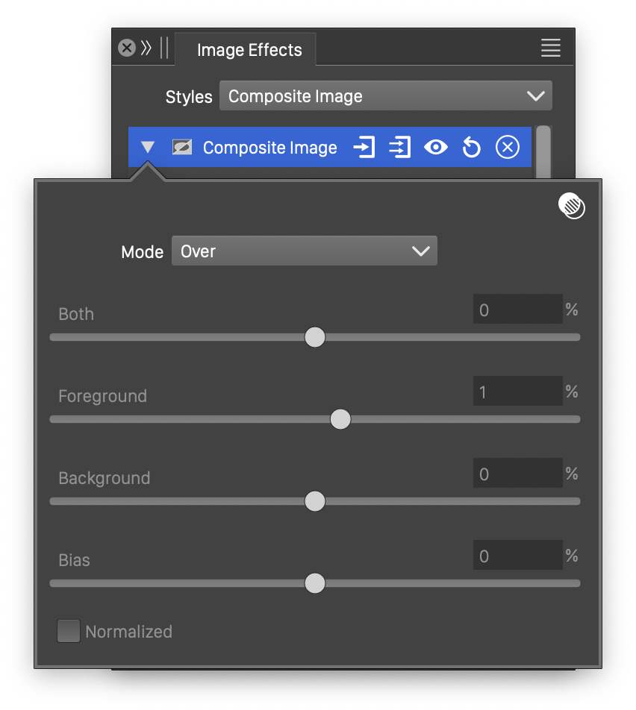636x710 pixels.
Task: Click the arrow-into-list icon
Action: pos(399,148)
